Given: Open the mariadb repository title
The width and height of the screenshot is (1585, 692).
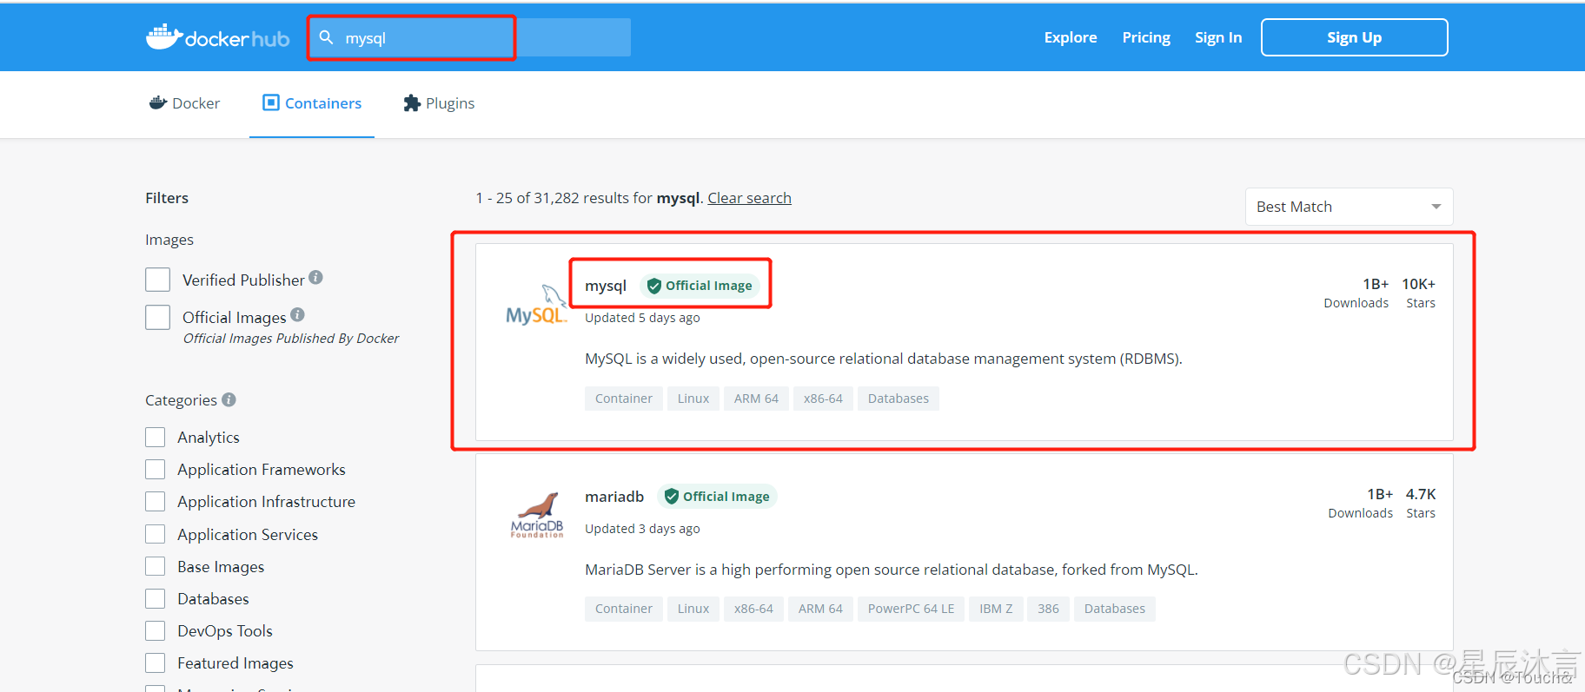Looking at the screenshot, I should 614,496.
